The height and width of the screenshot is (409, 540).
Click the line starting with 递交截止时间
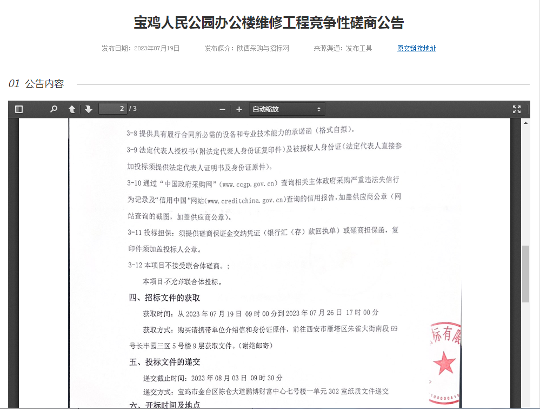click(x=213, y=378)
